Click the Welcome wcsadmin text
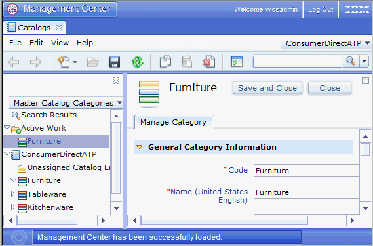This screenshot has height=246, width=373. click(x=265, y=10)
